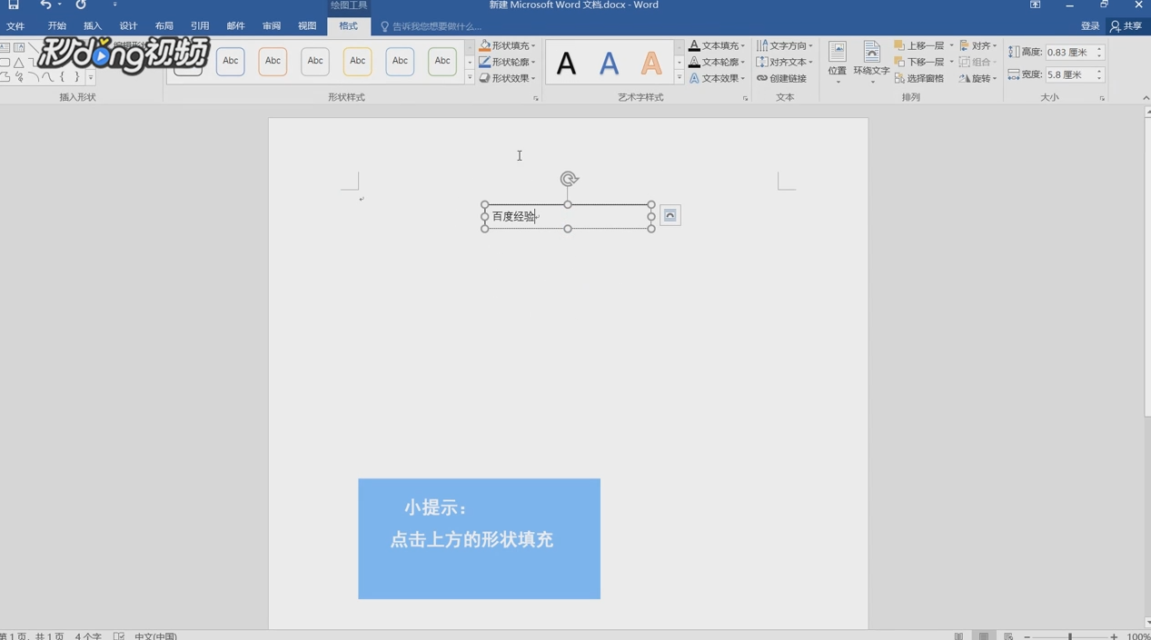Click the Undo arrow icon
The image size is (1151, 640).
(x=45, y=5)
